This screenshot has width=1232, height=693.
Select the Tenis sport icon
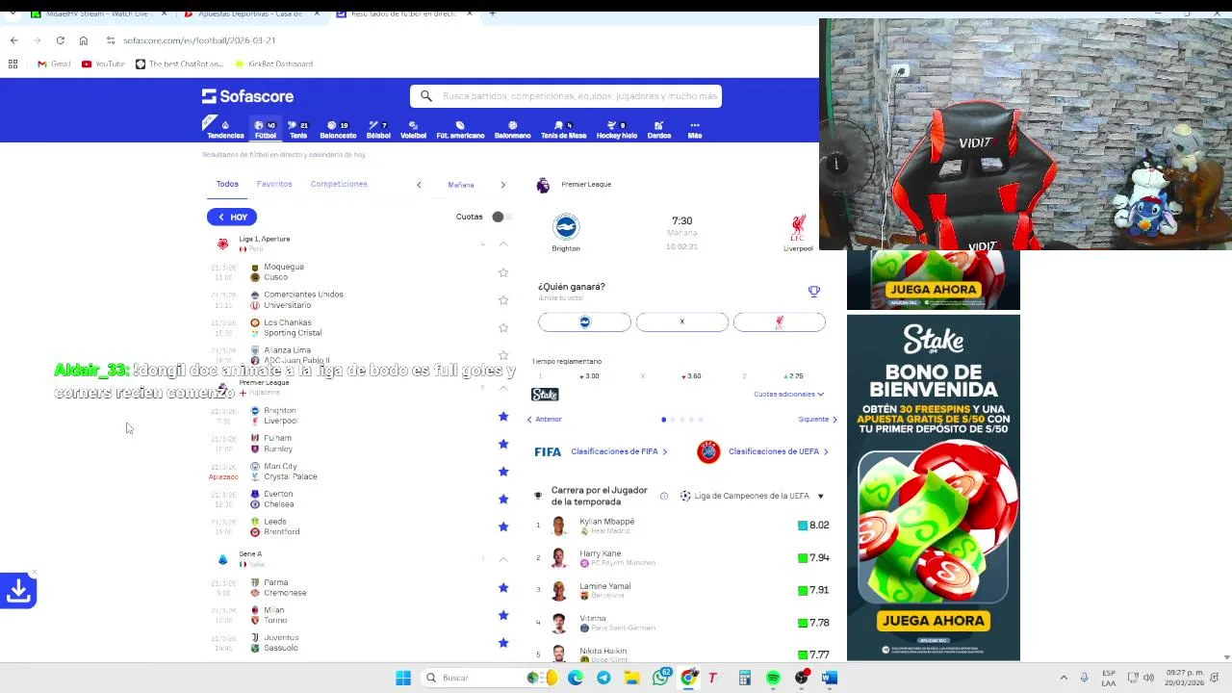click(298, 129)
